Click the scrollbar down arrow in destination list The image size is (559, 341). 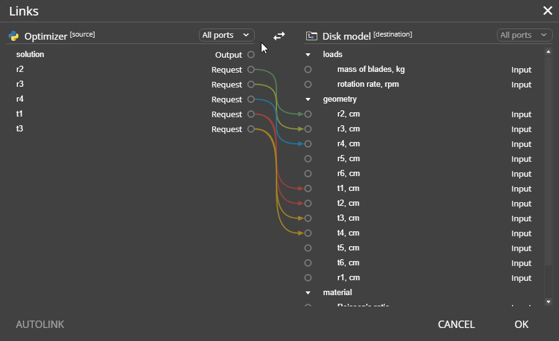tap(548, 301)
